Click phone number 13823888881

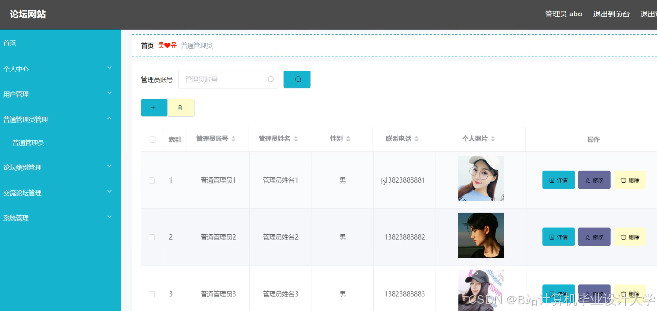tap(405, 180)
